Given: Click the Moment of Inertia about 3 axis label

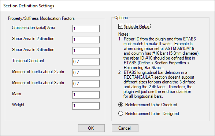Looking at the screenshot, I should [x=38, y=83].
